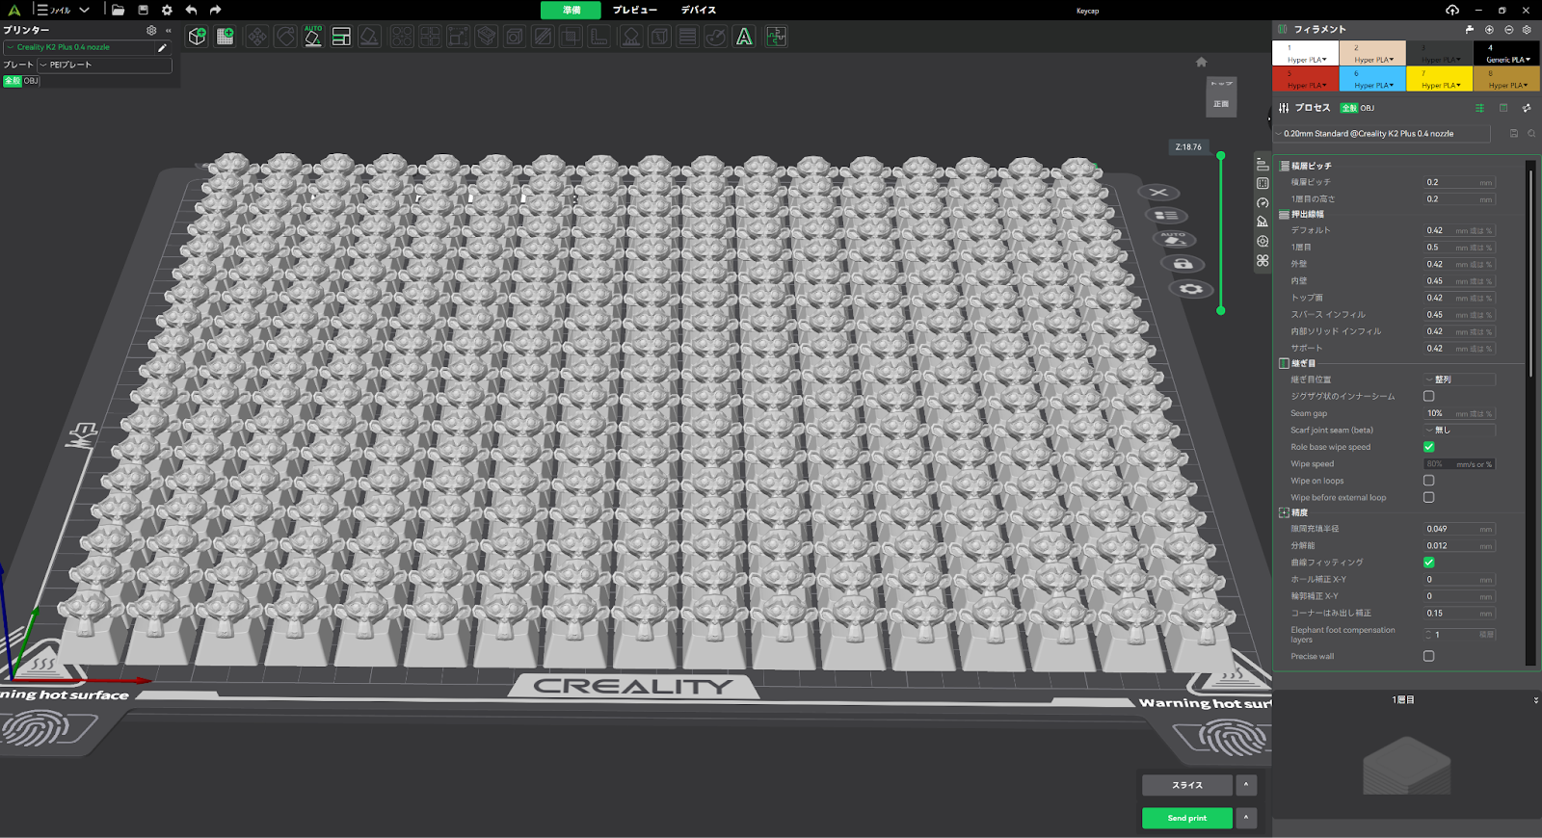Open the 0.20mm Standard process preset dropdown
1542x838 pixels.
pos(1381,134)
